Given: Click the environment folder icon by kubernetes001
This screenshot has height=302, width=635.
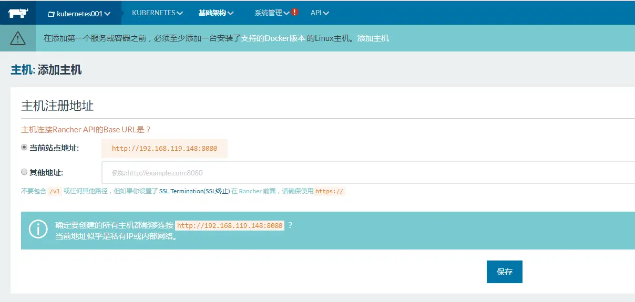Looking at the screenshot, I should point(51,14).
